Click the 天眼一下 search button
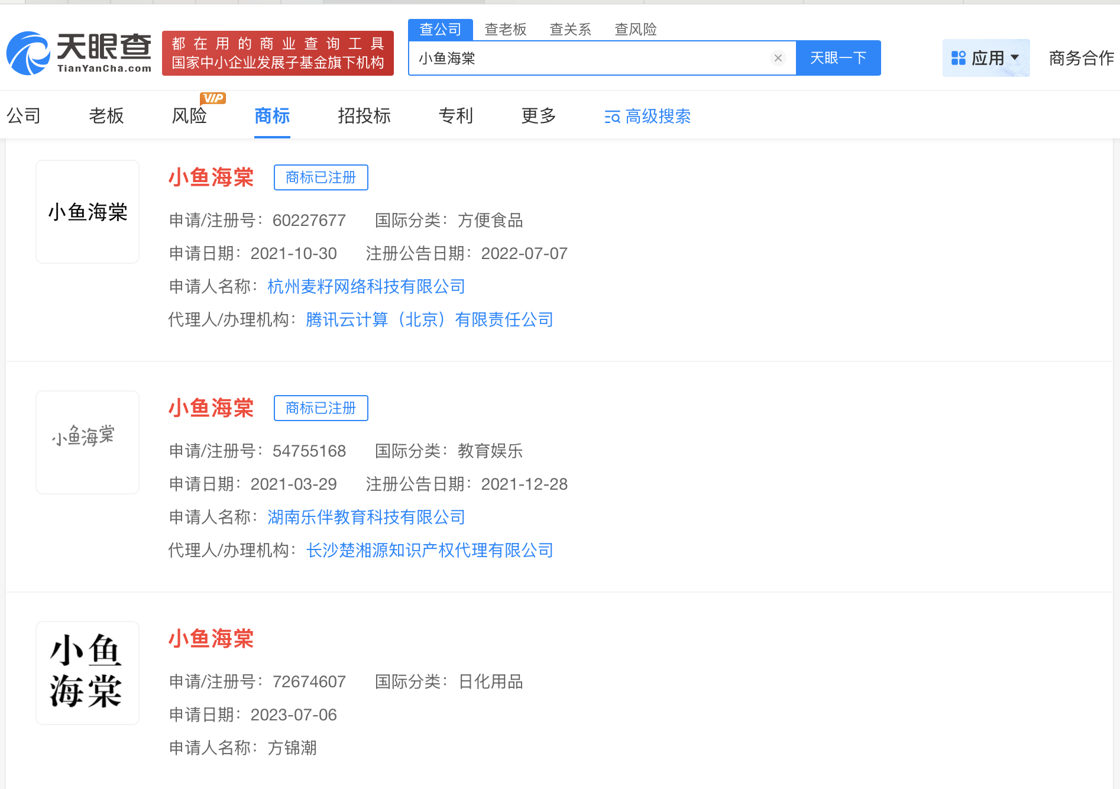This screenshot has width=1120, height=789. (x=838, y=58)
